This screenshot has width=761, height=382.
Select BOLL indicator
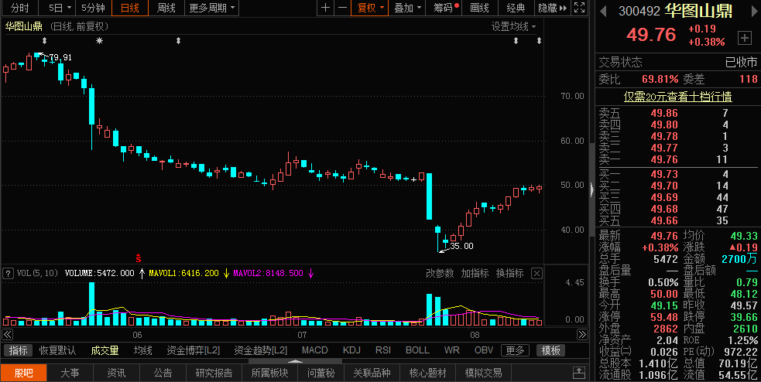(x=417, y=350)
